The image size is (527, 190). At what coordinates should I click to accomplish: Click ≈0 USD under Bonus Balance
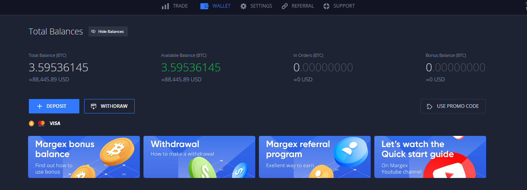(x=435, y=79)
